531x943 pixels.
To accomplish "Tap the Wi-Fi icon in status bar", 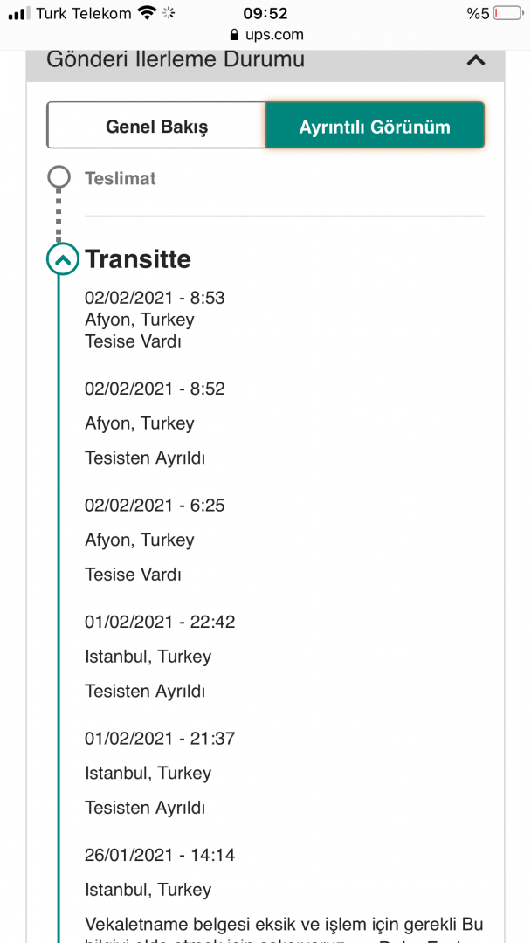I will coord(146,13).
